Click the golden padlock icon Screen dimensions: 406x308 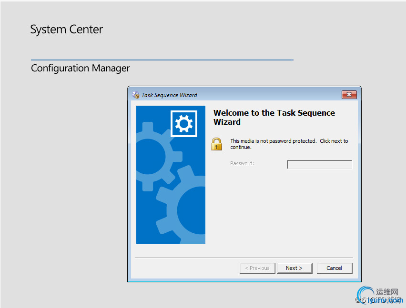coord(216,144)
